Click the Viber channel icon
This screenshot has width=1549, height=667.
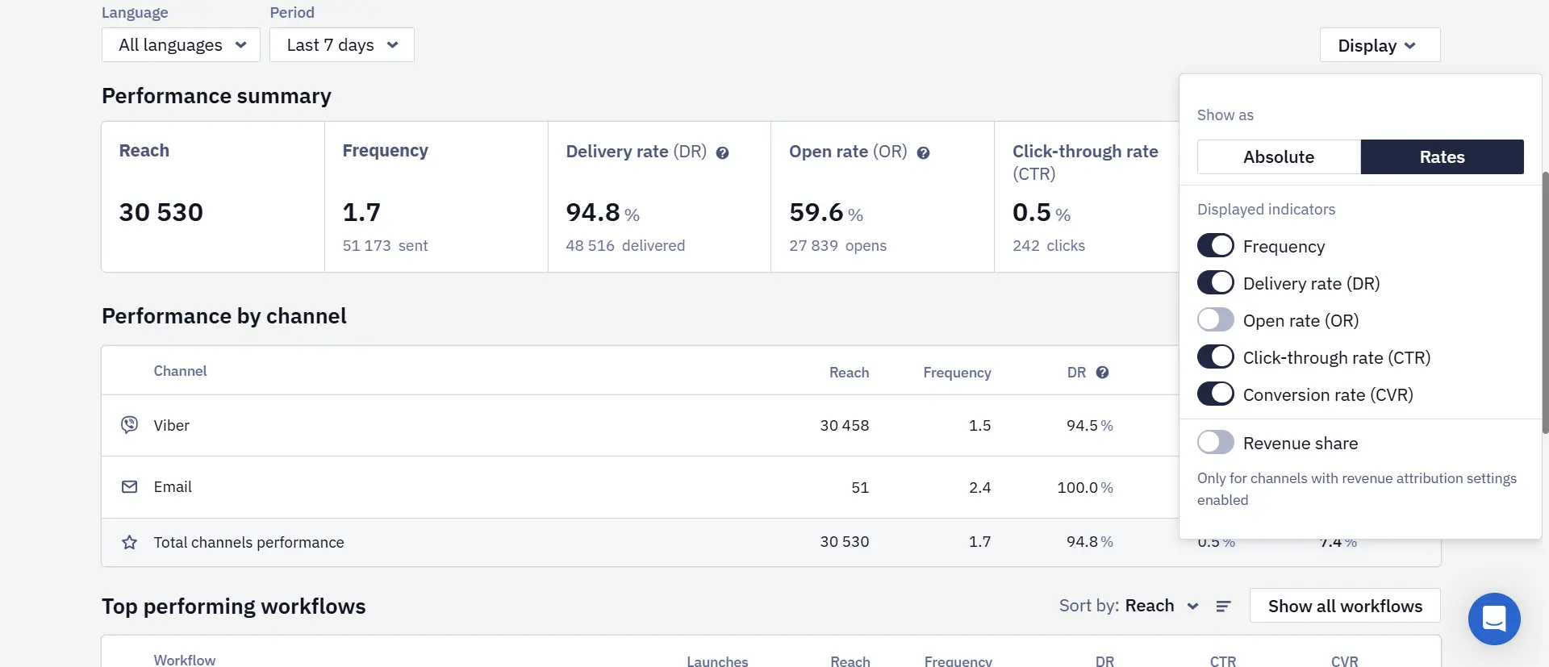coord(129,425)
